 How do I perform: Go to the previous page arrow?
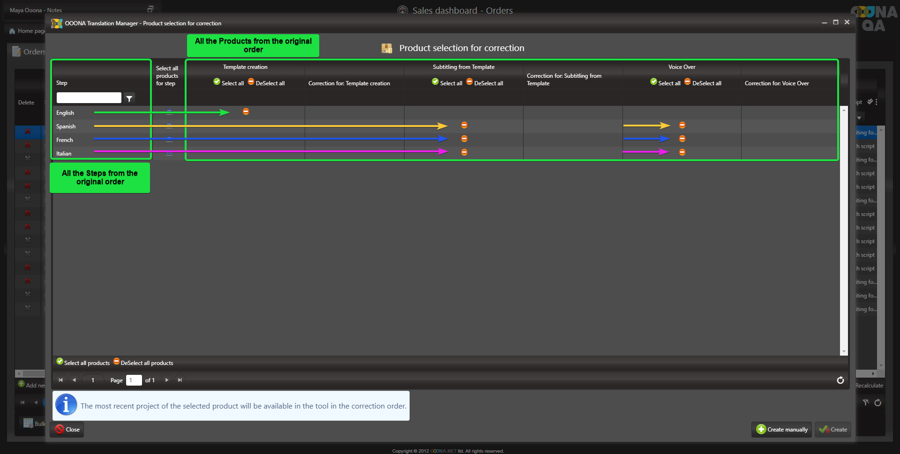[74, 380]
